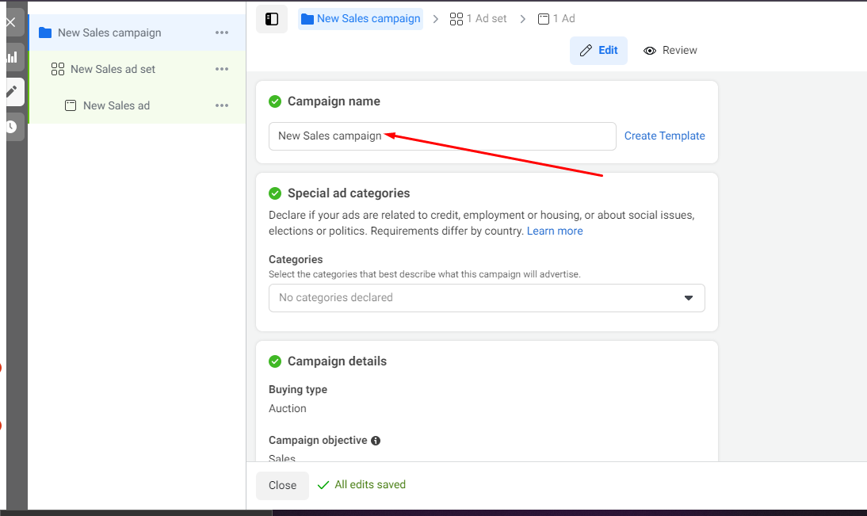Screen dimensions: 867x516
Task: Open three-dot menu for New Sales campaign
Action: pyautogui.click(x=222, y=32)
